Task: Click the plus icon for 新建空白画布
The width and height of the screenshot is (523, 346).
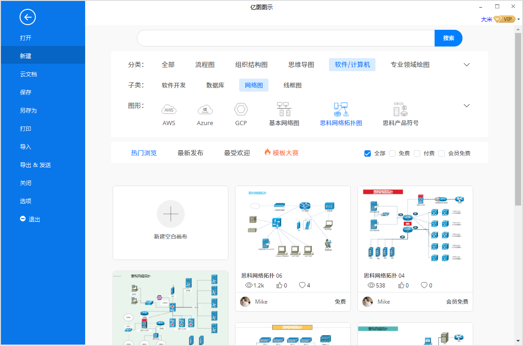Action: (x=171, y=214)
